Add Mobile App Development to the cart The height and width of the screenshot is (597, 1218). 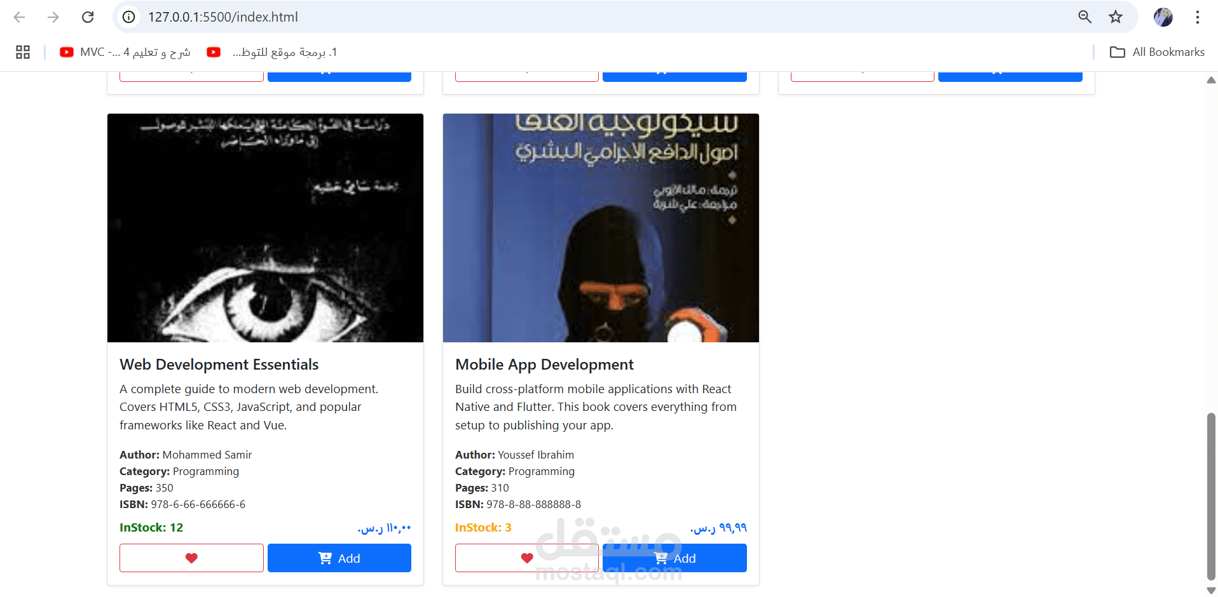[674, 558]
